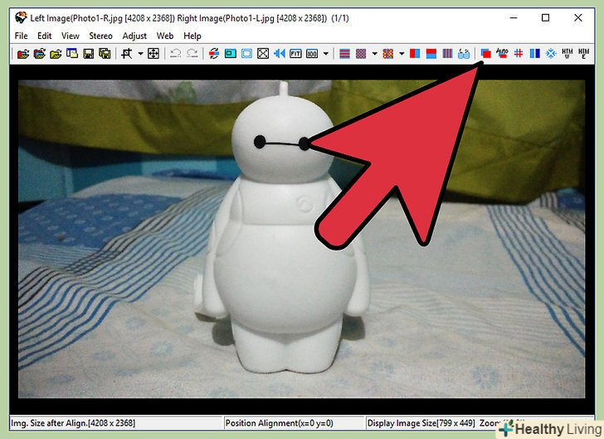
Task: Save stereo image with single floppy icon
Action: tap(88, 54)
